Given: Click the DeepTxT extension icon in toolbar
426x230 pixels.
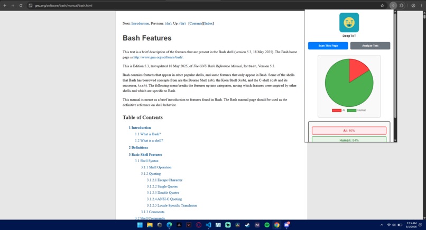Looking at the screenshot, I should click(393, 5).
